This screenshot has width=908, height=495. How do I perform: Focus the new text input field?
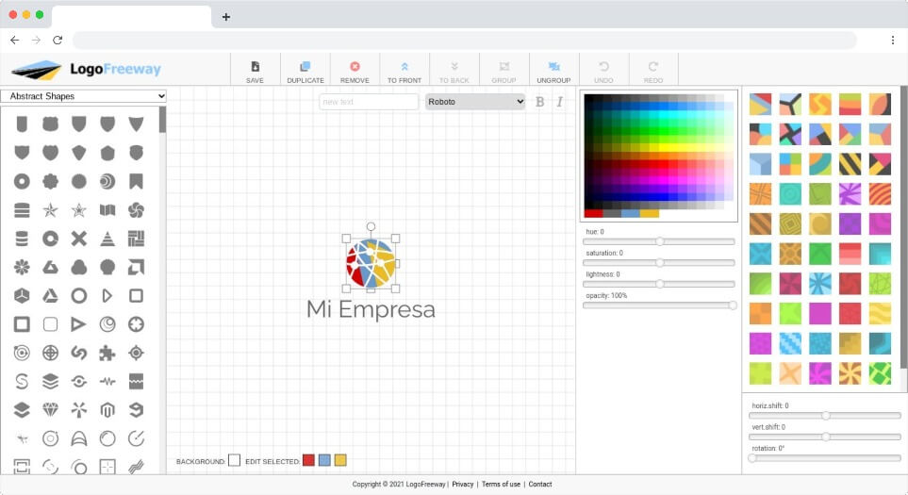coord(369,101)
